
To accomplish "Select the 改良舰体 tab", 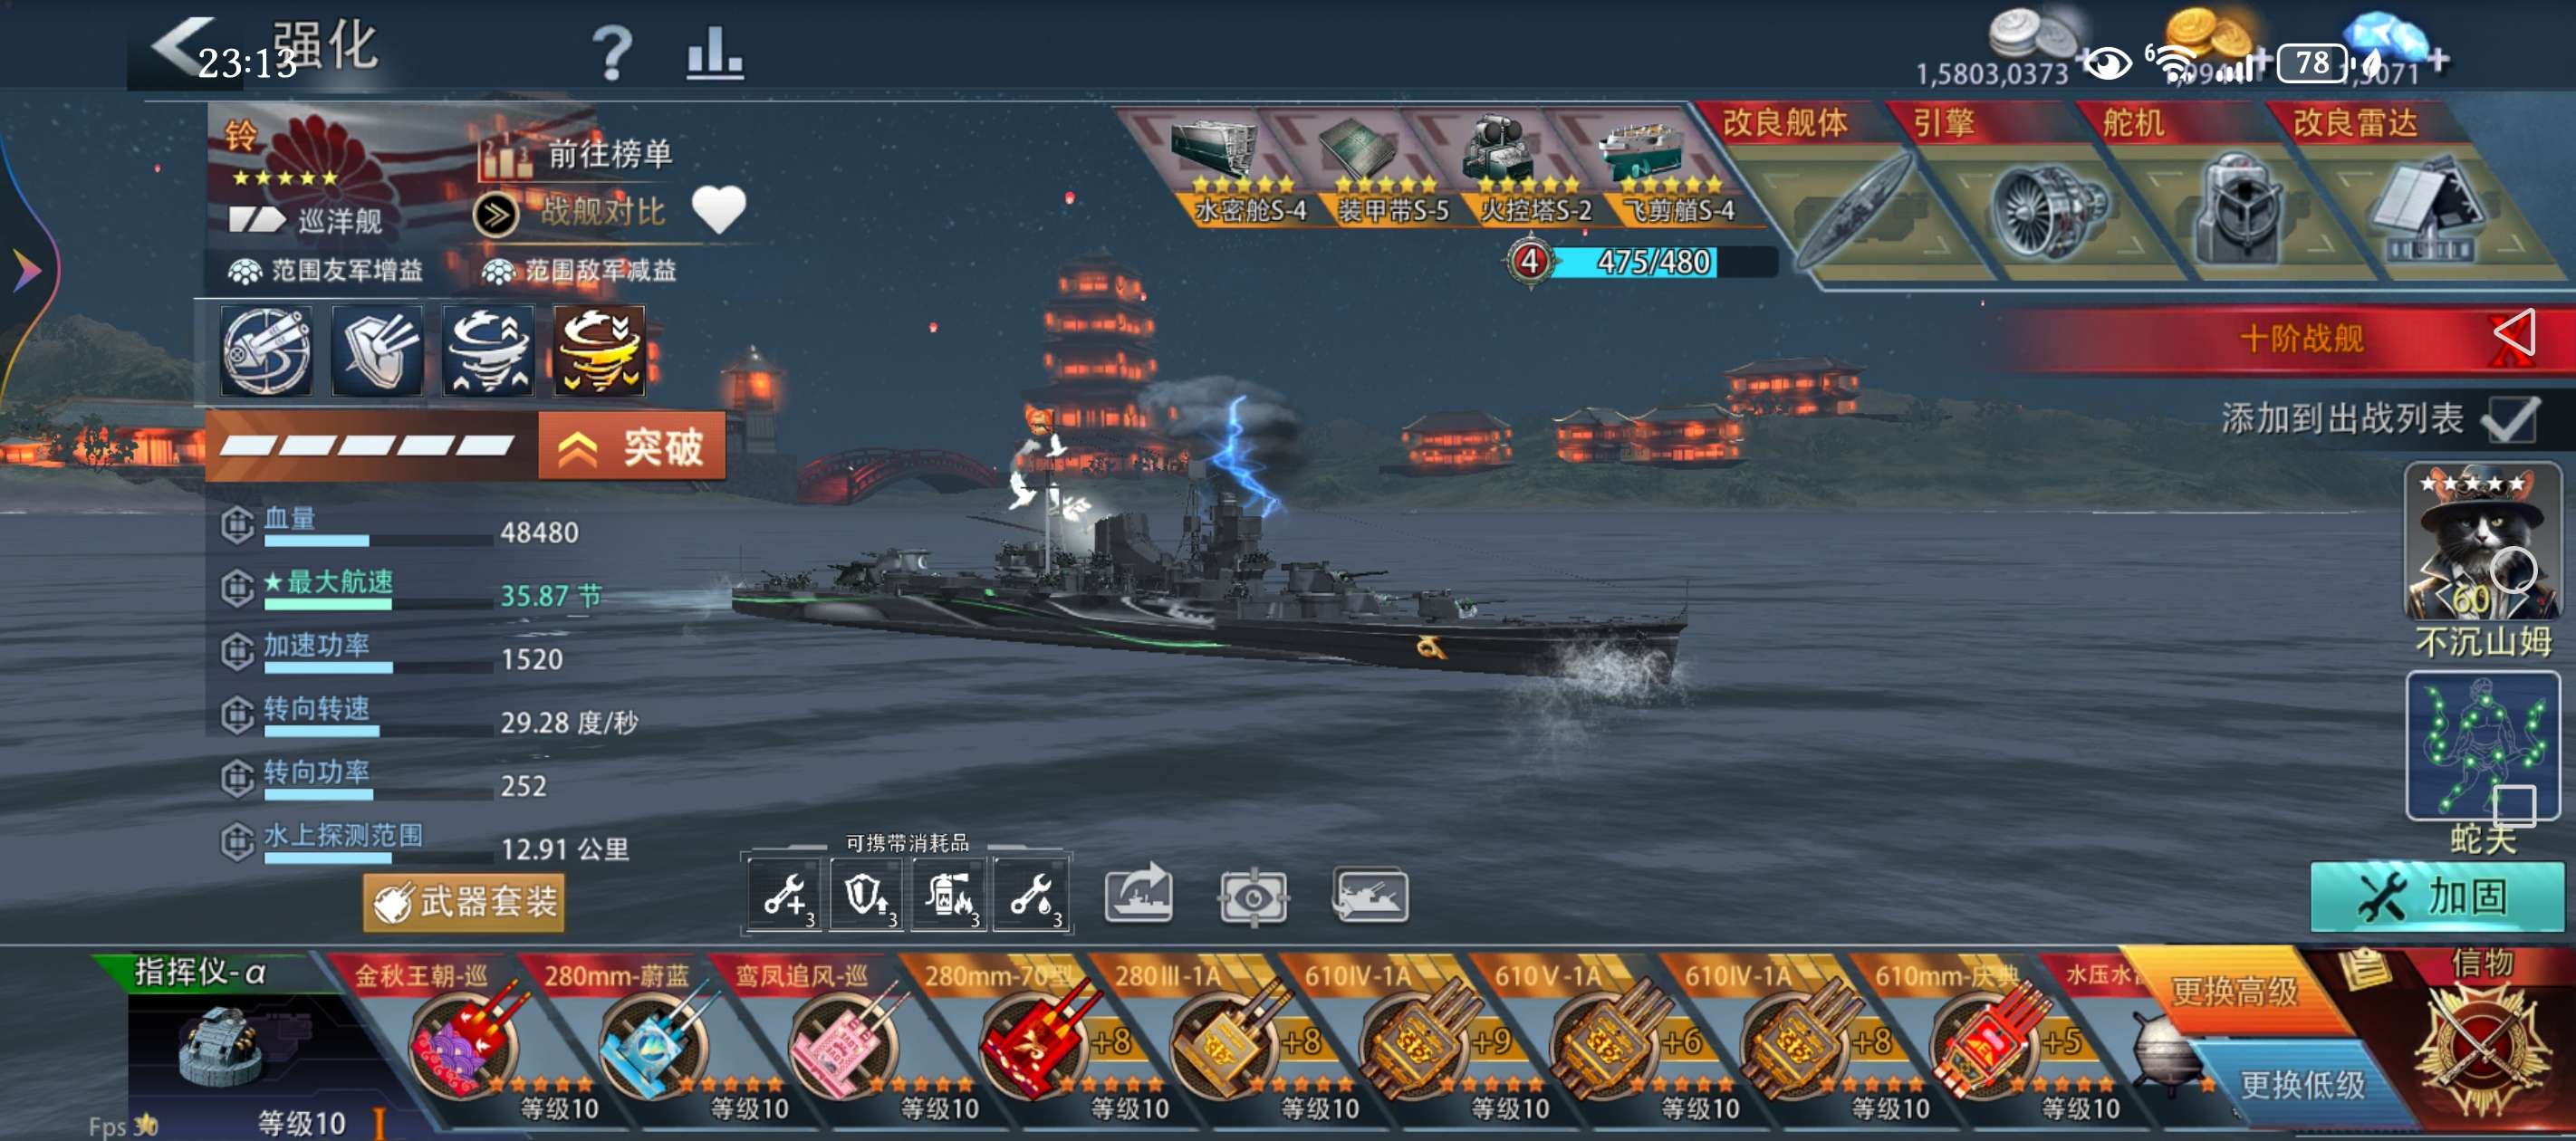I will tap(1785, 123).
